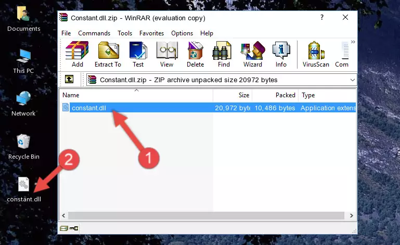Open the archive path dropdown arrow

(353, 80)
